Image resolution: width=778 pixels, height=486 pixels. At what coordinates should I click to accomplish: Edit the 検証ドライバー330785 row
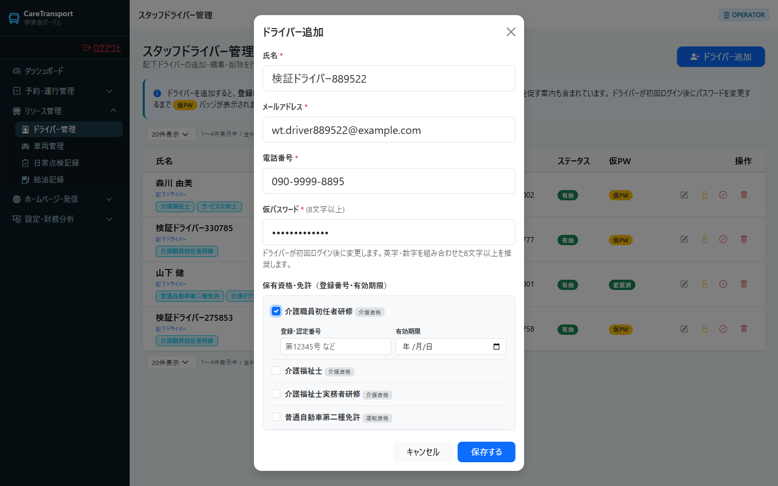tap(684, 239)
